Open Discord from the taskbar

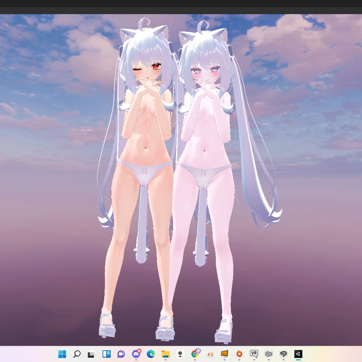tap(136, 354)
